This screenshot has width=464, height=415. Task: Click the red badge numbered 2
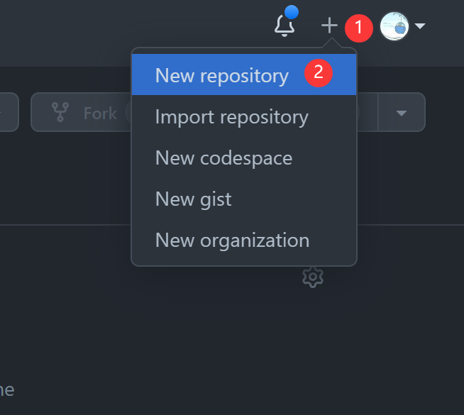click(x=319, y=72)
